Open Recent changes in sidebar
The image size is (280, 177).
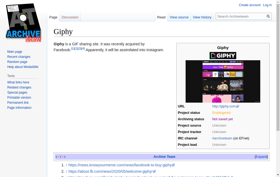[x=19, y=57]
